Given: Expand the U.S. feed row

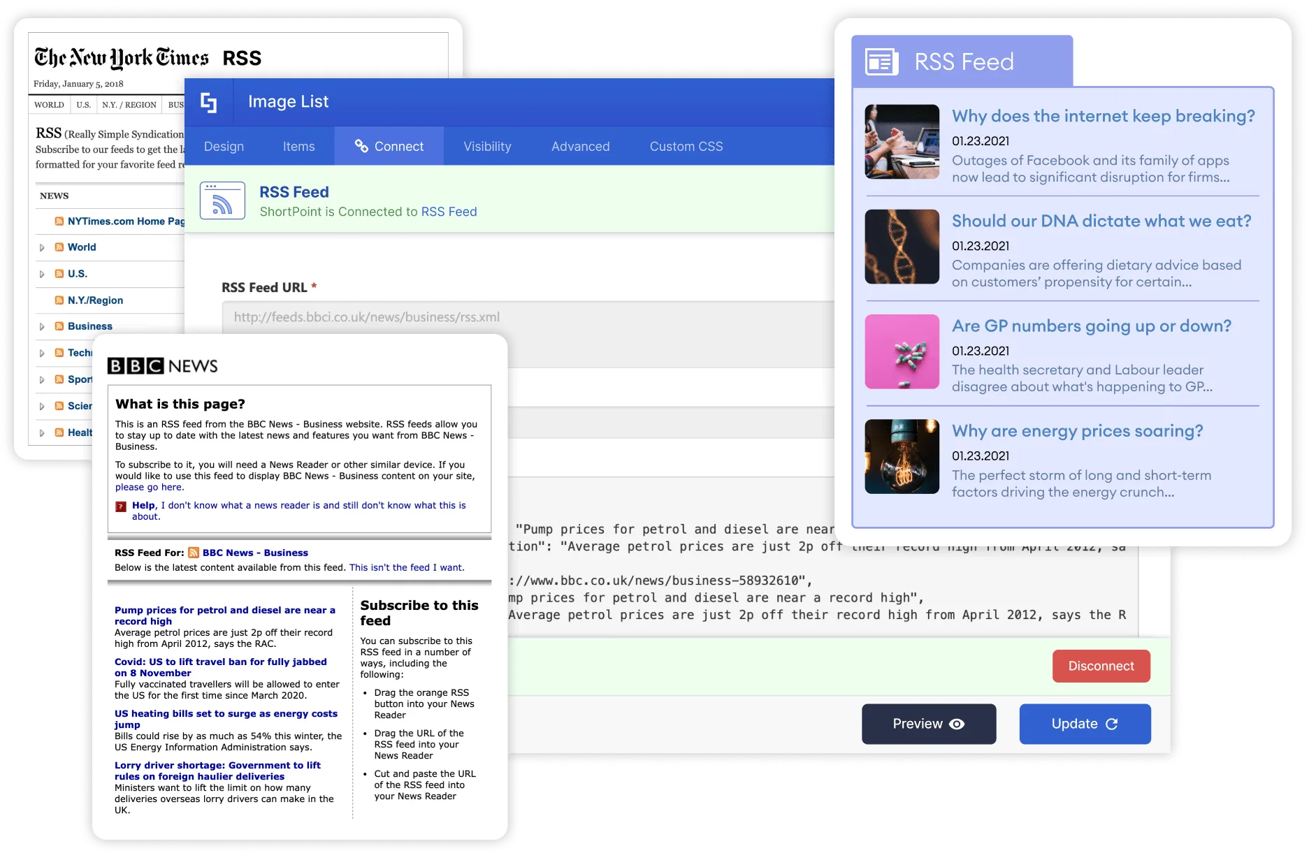Looking at the screenshot, I should pos(42,274).
